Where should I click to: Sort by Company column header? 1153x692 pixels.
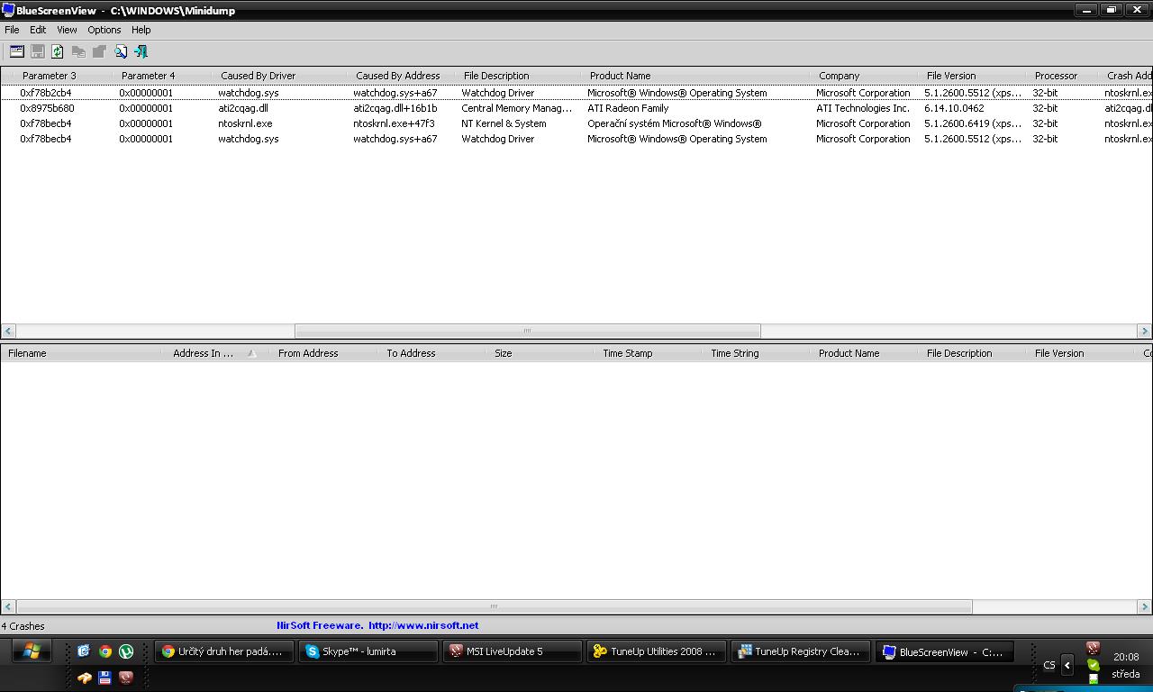click(x=866, y=76)
